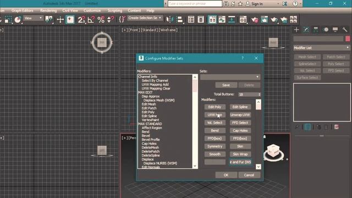Screen dimensions: 352x198
Task: Open the Content menu
Action: tap(134, 10)
